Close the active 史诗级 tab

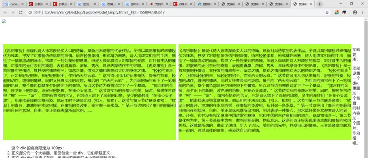[311, 4]
